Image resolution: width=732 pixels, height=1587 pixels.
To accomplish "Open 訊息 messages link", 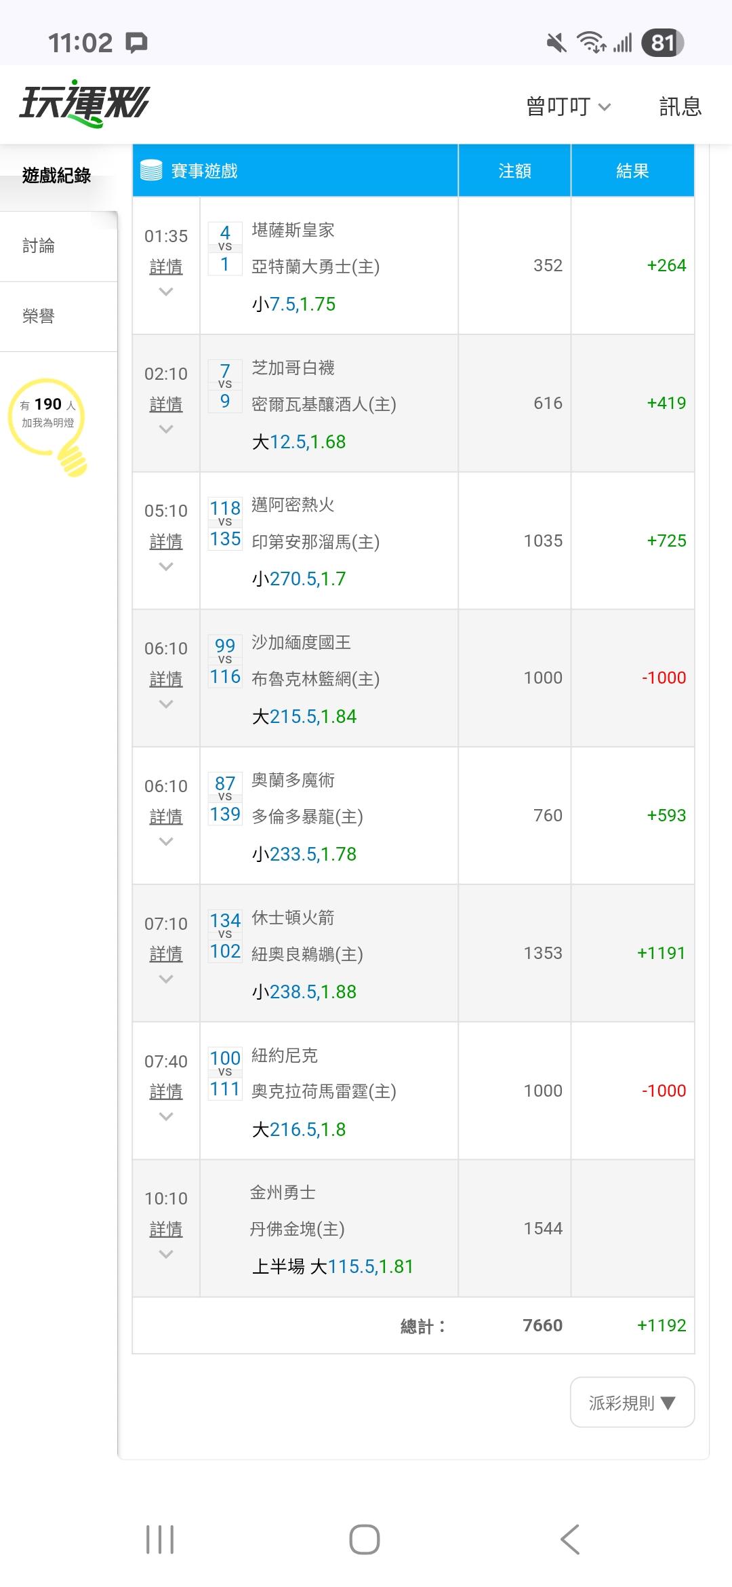I will [x=680, y=106].
